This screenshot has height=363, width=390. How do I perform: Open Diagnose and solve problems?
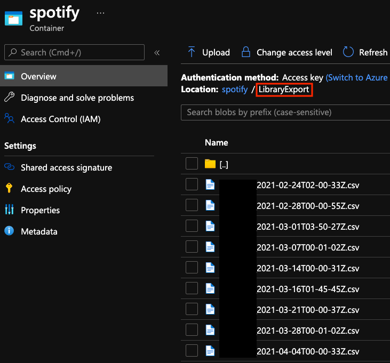click(x=77, y=98)
